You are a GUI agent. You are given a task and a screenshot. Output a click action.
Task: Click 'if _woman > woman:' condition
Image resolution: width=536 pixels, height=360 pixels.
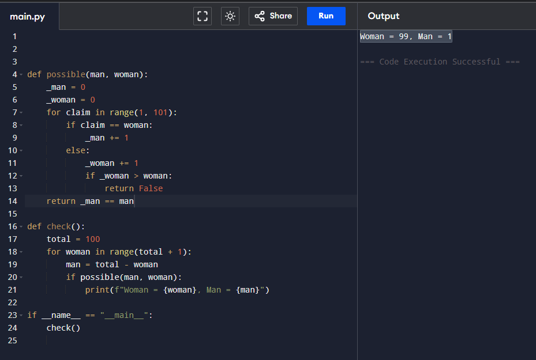[x=129, y=176]
